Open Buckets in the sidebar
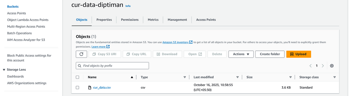357x96 pixels. tap(13, 7)
